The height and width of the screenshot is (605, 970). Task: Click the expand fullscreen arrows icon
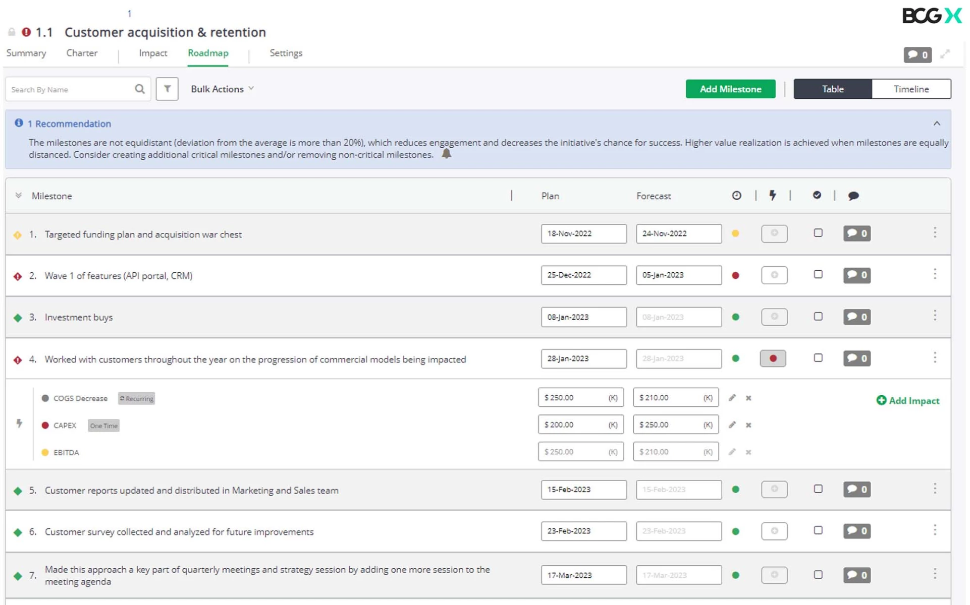[945, 54]
